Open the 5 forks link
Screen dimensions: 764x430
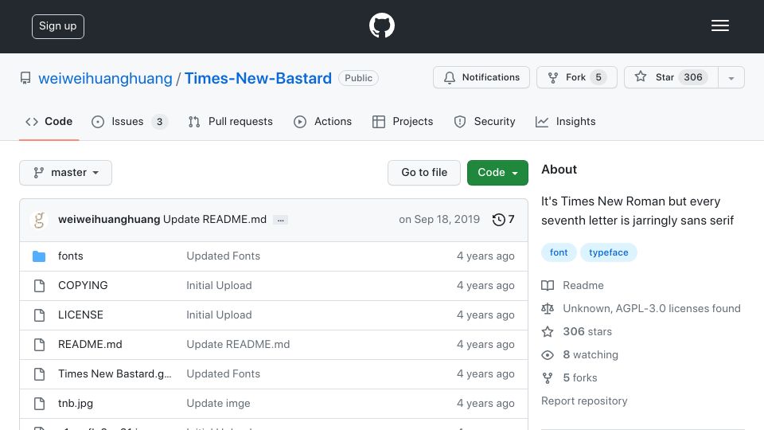580,377
